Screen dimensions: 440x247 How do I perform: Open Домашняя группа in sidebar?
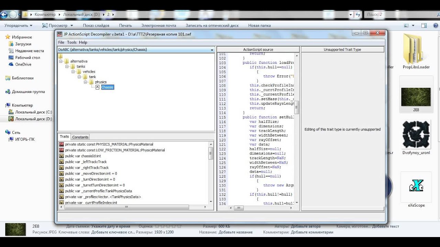click(x=28, y=92)
